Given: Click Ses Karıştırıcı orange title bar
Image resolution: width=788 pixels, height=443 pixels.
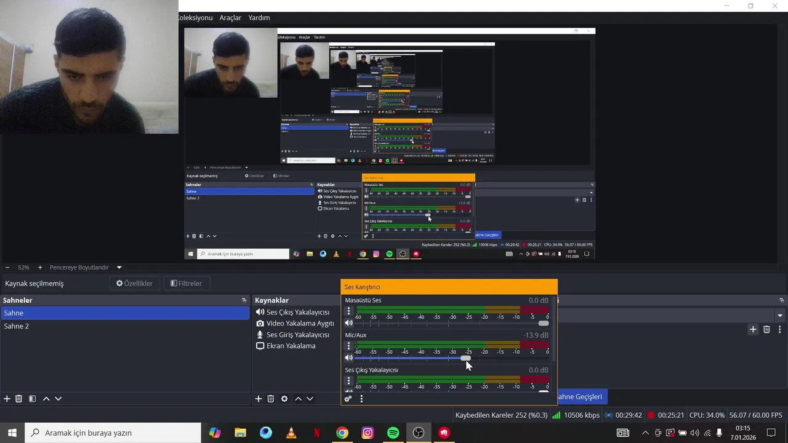Looking at the screenshot, I should (x=449, y=287).
